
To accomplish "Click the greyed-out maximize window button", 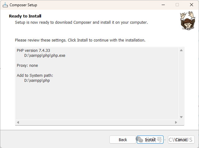I will pyautogui.click(x=177, y=5).
